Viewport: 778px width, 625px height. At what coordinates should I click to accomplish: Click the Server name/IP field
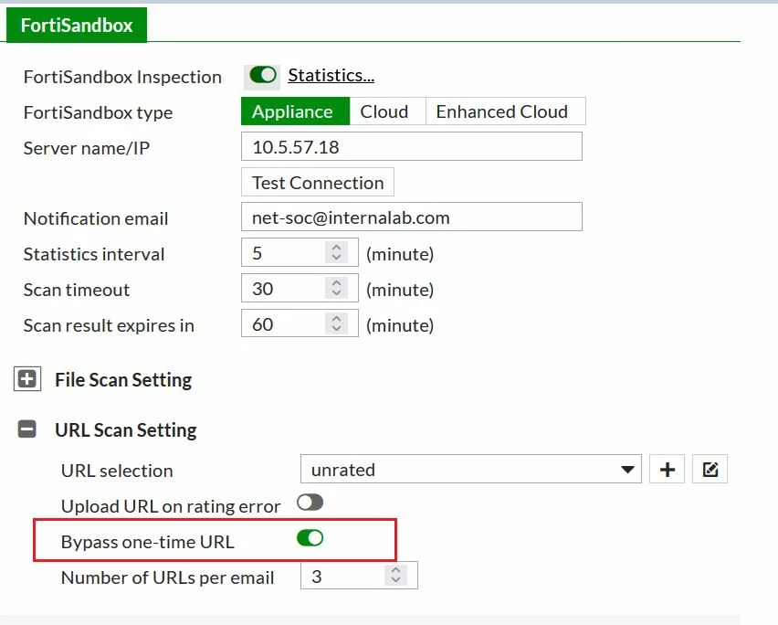pyautogui.click(x=411, y=146)
